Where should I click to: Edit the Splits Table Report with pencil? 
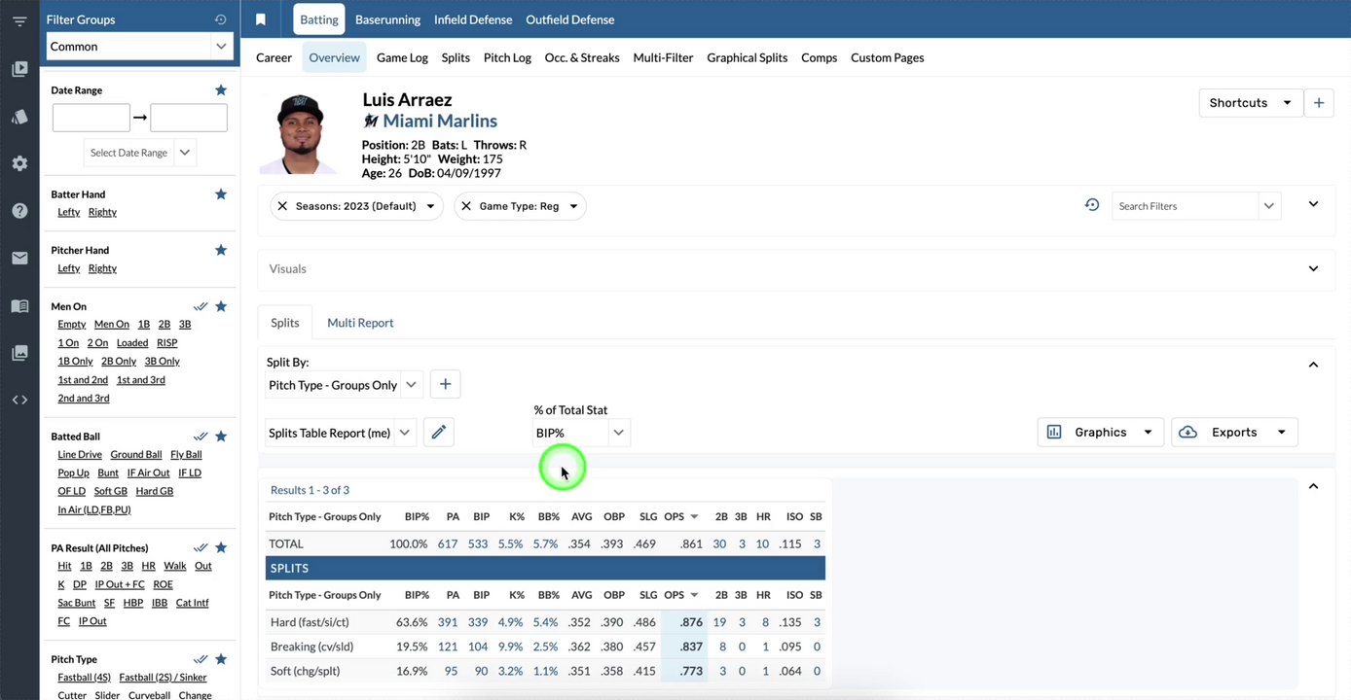click(x=439, y=433)
